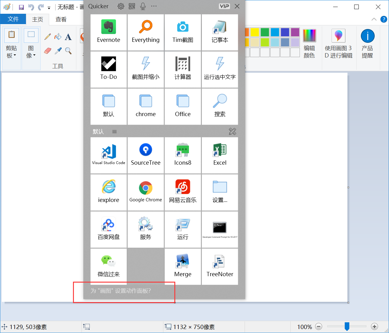
Task: Open Office page group tile
Action: tap(183, 107)
